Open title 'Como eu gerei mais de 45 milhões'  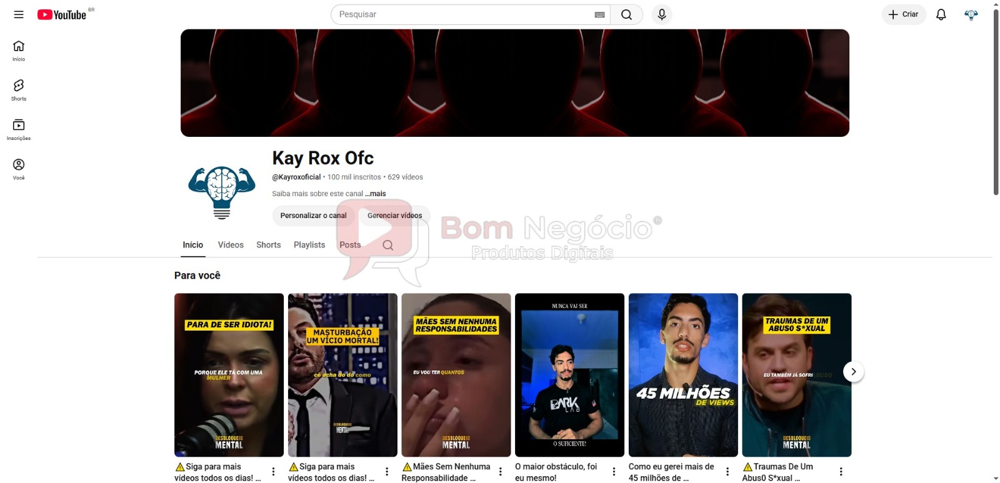coord(671,472)
